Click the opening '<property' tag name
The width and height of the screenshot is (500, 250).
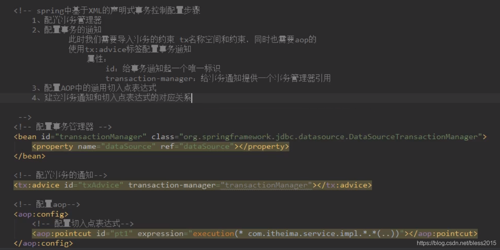coord(53,146)
